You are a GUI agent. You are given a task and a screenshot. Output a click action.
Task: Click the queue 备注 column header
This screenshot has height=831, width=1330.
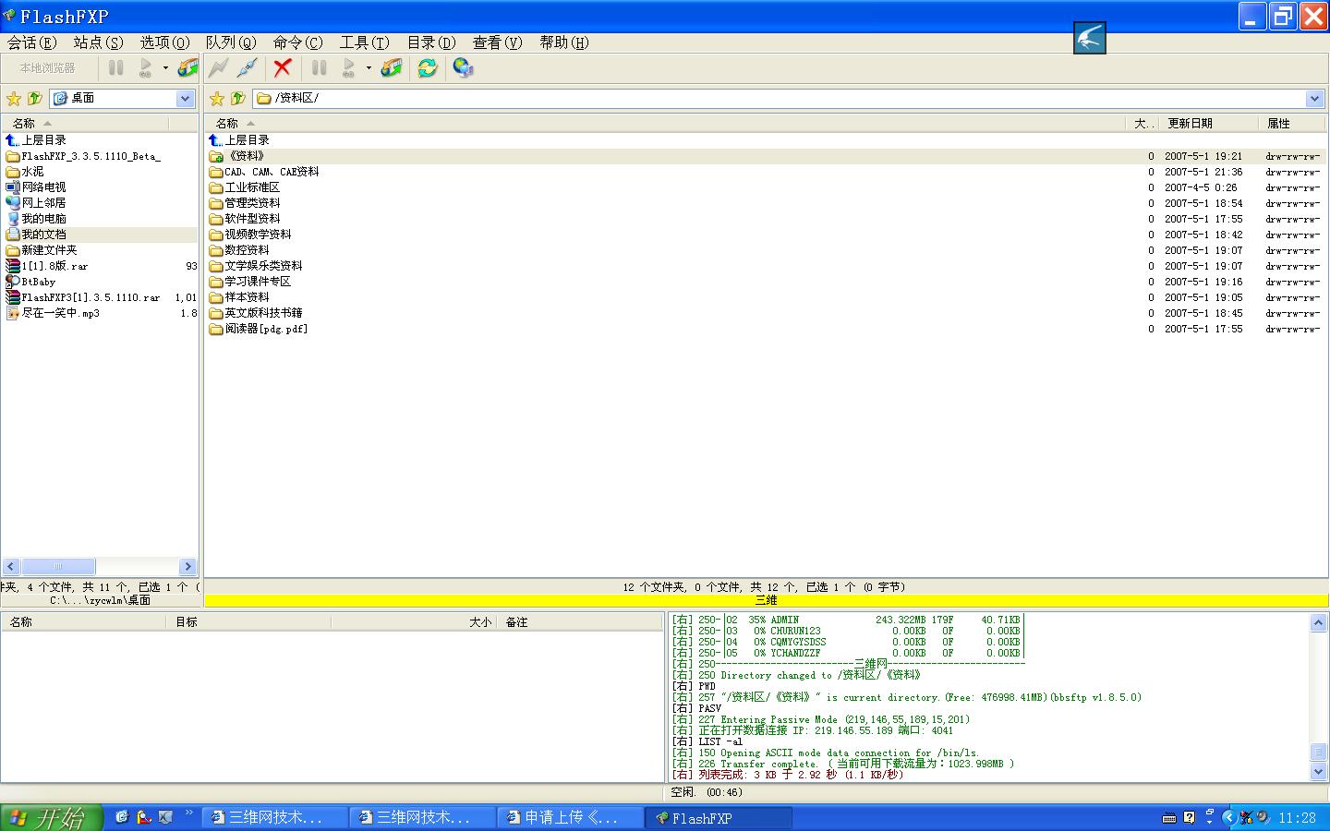(x=580, y=622)
